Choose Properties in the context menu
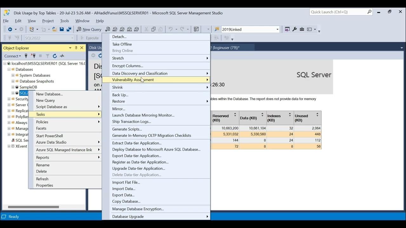The height and width of the screenshot is (228, 406). click(65, 185)
